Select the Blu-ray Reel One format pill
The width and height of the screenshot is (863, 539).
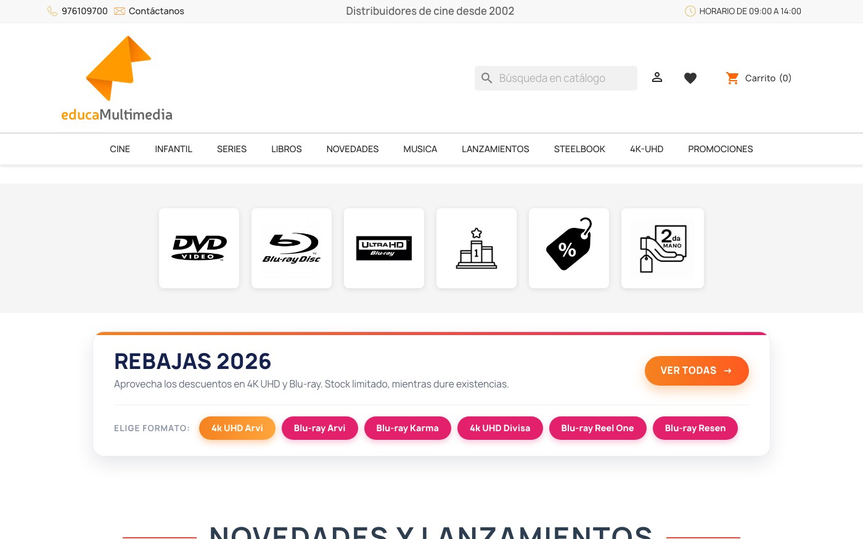tap(597, 428)
